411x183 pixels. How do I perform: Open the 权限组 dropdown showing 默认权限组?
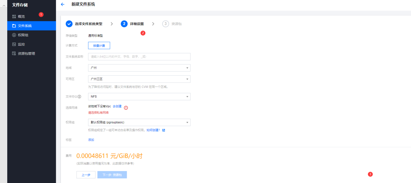click(x=139, y=122)
